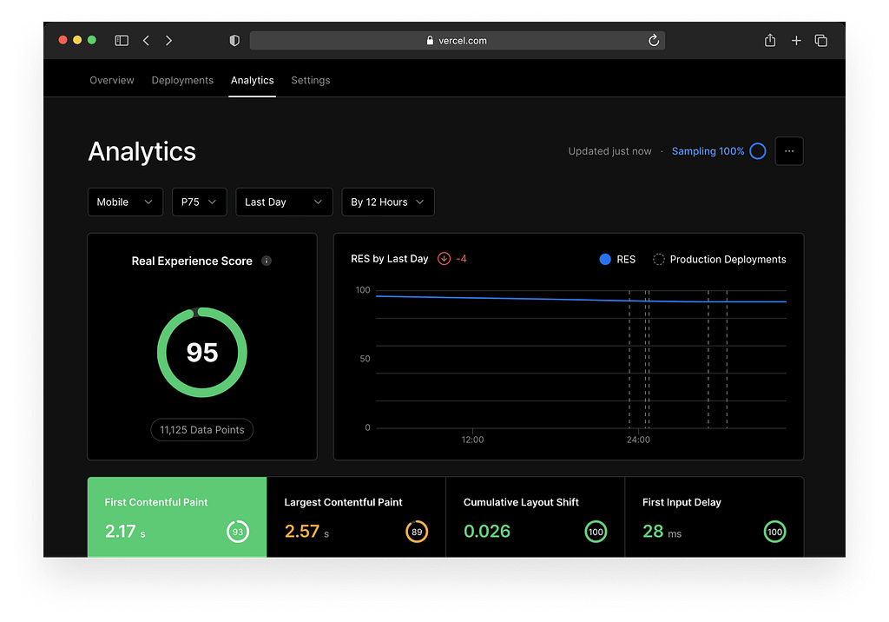Click the Real Experience Score info icon
The image size is (889, 622).
(267, 261)
